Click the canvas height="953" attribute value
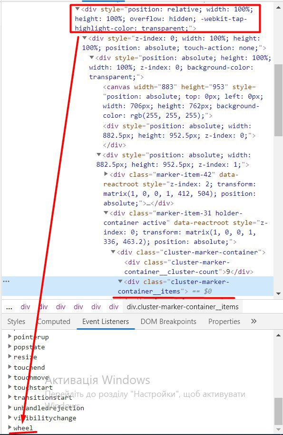The width and height of the screenshot is (283, 435). [218, 87]
